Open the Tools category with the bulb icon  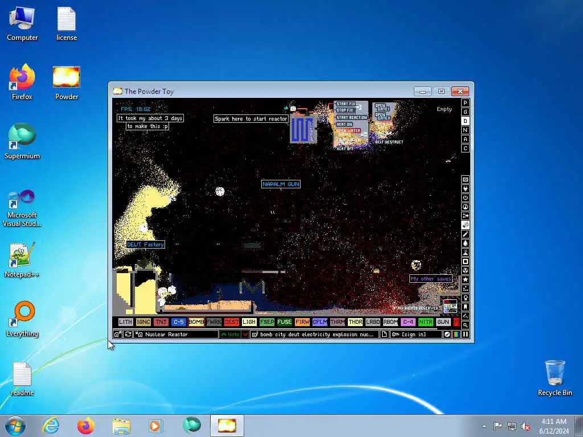tap(465, 298)
